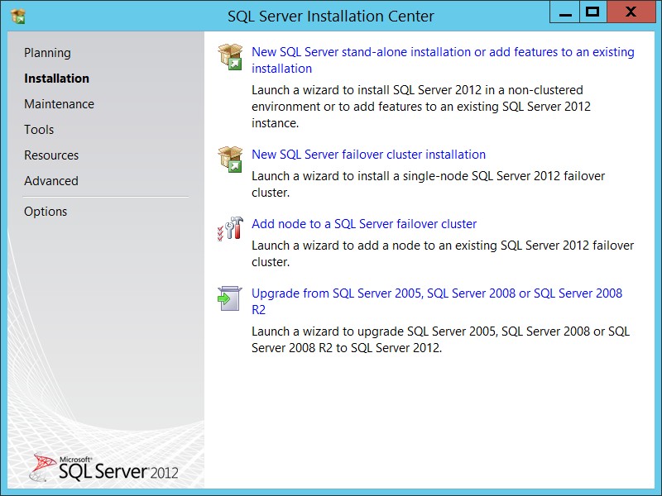This screenshot has width=662, height=496.
Task: Open the Planning section
Action: (47, 53)
